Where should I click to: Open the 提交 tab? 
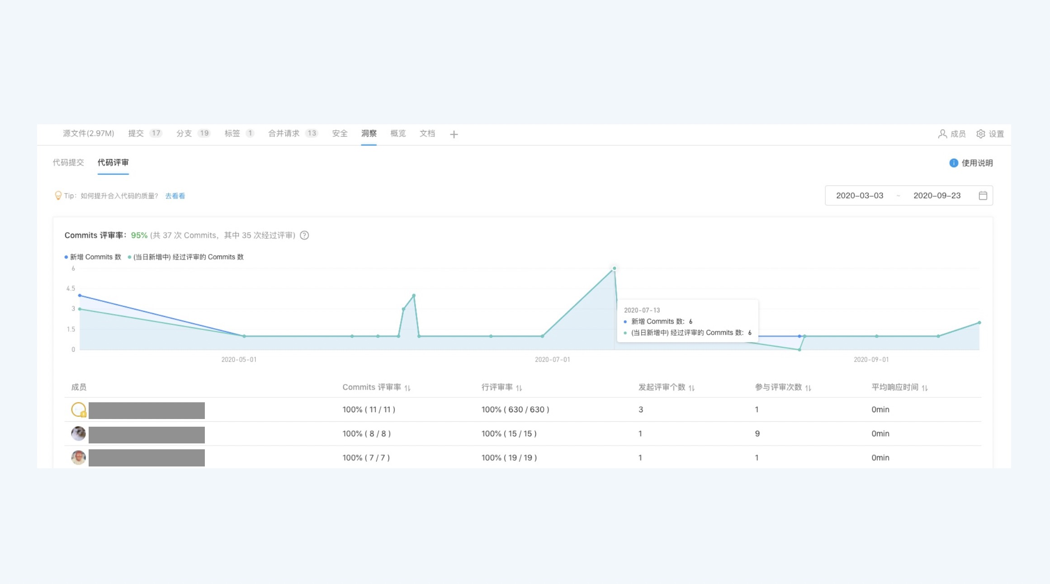click(145, 133)
